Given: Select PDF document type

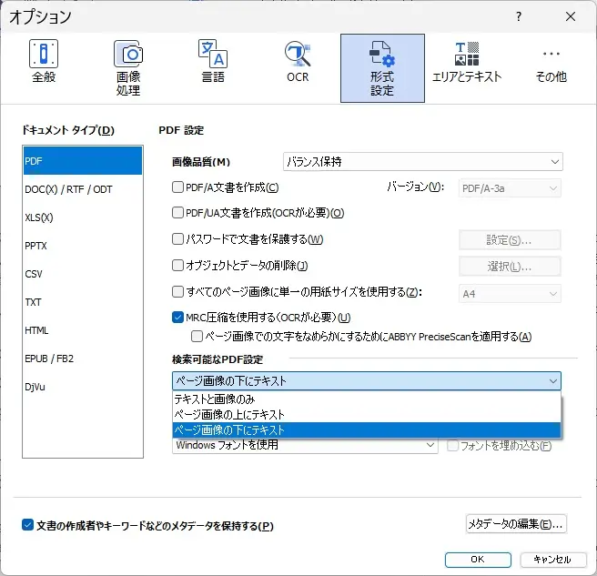Looking at the screenshot, I should coord(83,161).
